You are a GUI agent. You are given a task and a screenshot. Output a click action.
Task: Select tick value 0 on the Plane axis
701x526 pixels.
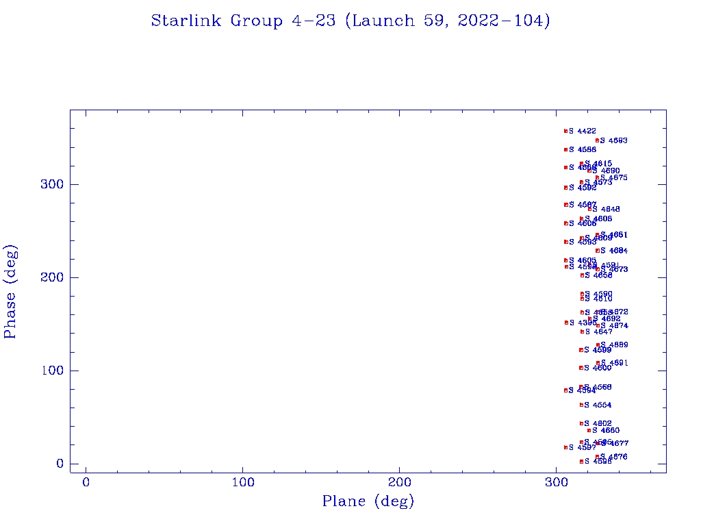[86, 482]
